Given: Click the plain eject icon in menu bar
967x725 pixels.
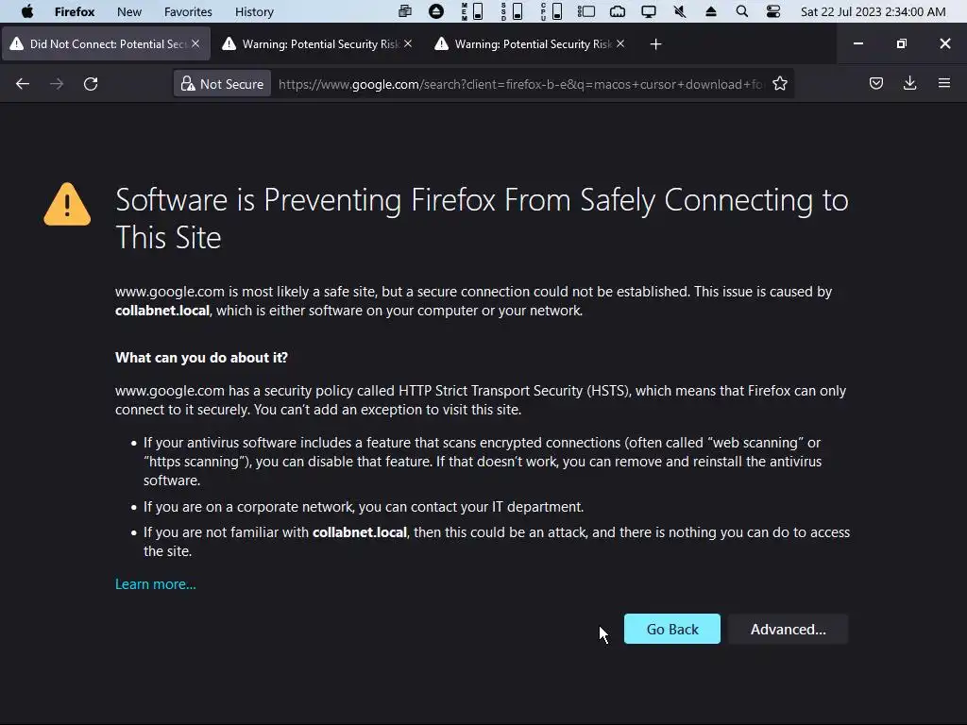Looking at the screenshot, I should point(711,11).
